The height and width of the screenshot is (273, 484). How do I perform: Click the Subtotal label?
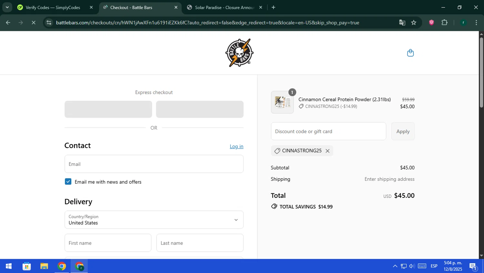point(280,168)
